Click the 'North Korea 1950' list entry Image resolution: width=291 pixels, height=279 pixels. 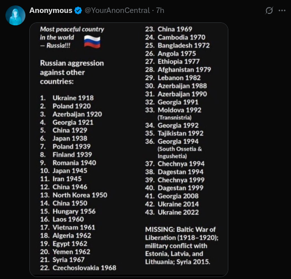74,195
